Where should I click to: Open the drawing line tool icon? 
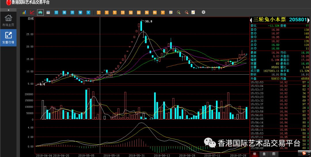[193, 12]
